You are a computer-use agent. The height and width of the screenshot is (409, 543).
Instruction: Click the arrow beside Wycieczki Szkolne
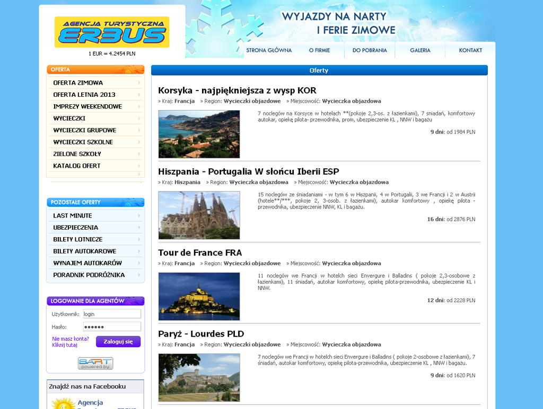pos(139,142)
